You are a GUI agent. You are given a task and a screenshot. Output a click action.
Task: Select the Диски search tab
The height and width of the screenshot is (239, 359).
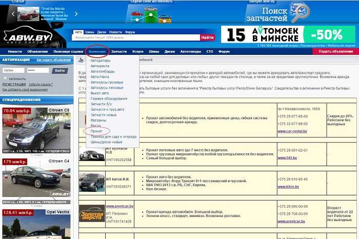tap(102, 32)
